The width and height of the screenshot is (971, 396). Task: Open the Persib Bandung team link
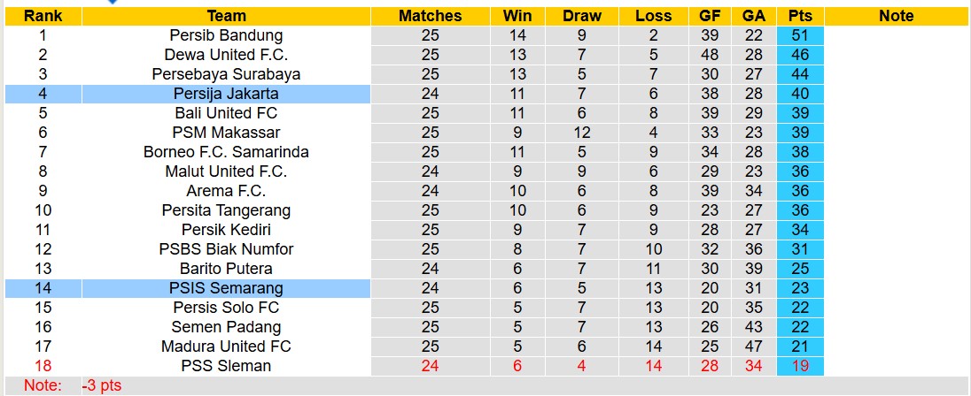point(226,35)
